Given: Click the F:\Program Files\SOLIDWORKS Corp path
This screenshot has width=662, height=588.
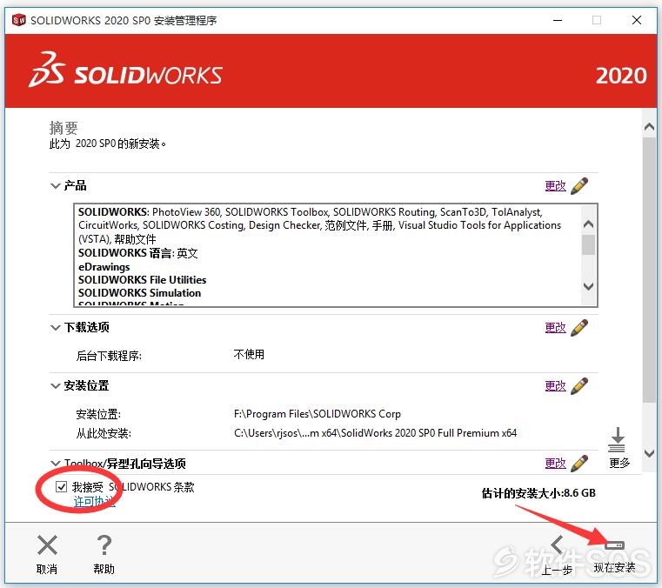Looking at the screenshot, I should click(x=317, y=414).
